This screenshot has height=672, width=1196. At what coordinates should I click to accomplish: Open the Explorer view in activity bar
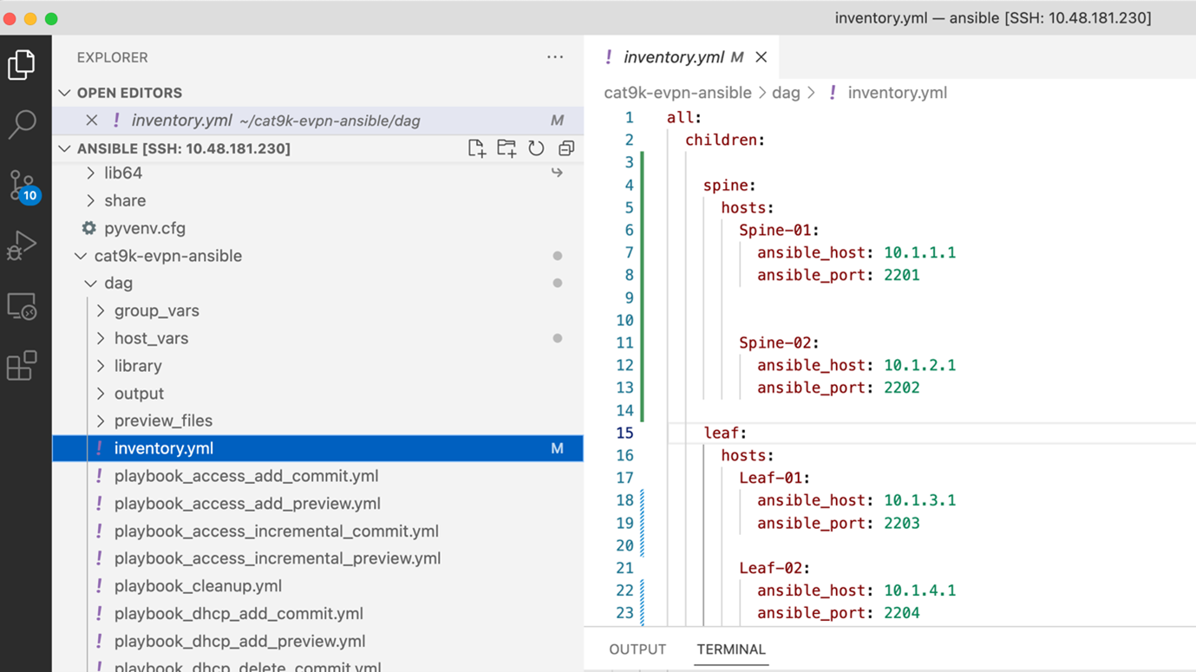(22, 65)
